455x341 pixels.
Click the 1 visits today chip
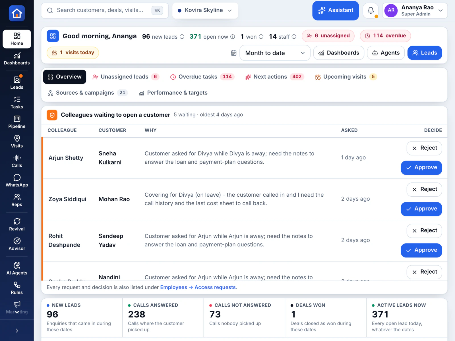click(x=73, y=53)
